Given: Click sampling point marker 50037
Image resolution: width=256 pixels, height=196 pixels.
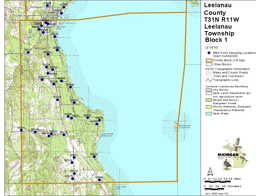Looking at the screenshot, I should tap(28, 53).
